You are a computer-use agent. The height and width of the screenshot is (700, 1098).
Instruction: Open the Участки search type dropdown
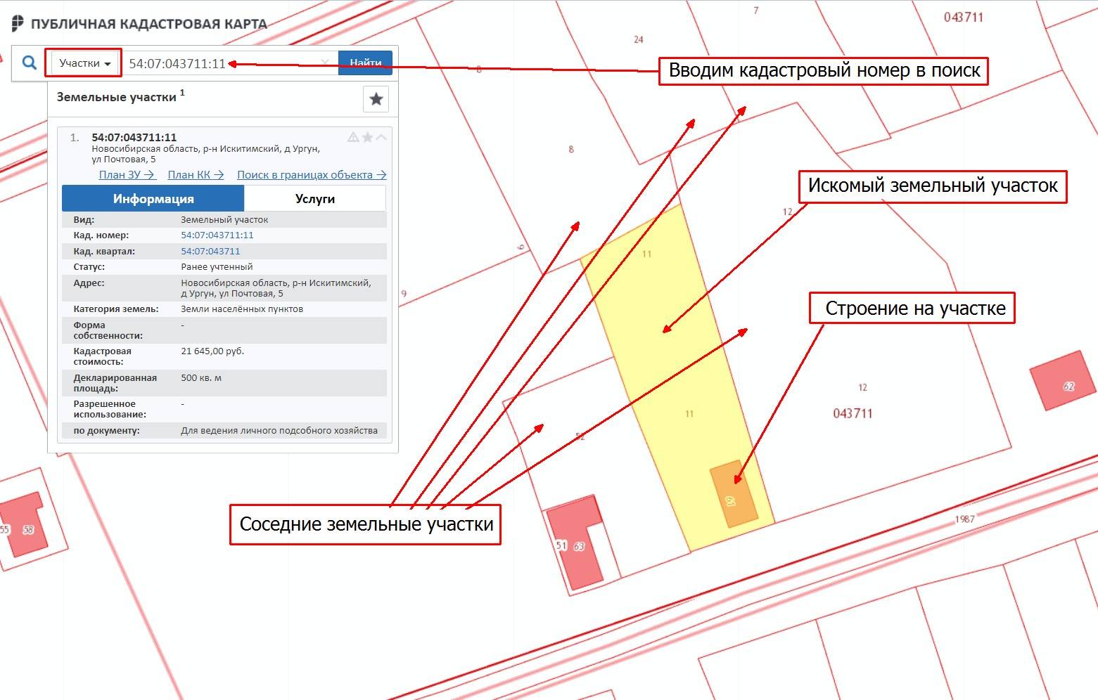point(85,63)
